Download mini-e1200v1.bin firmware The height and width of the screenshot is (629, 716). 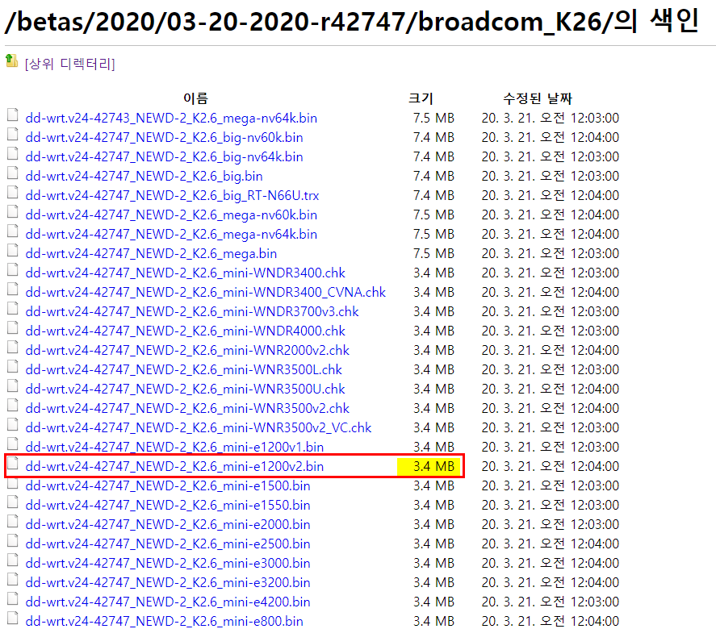tap(174, 447)
